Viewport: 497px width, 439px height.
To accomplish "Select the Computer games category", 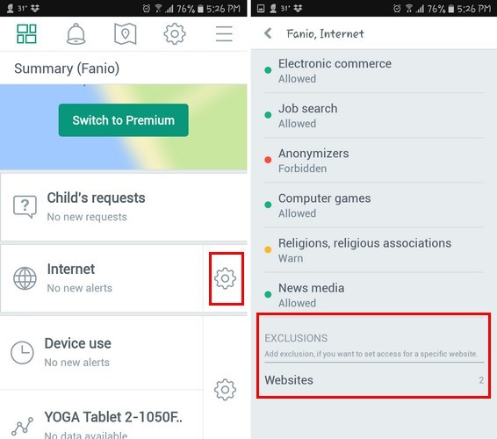I will [374, 205].
